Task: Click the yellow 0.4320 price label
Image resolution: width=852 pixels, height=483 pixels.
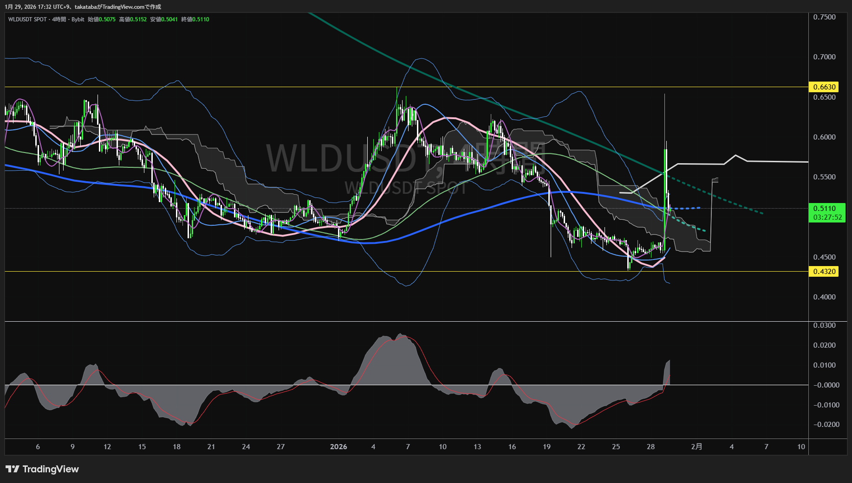Action: coord(824,272)
